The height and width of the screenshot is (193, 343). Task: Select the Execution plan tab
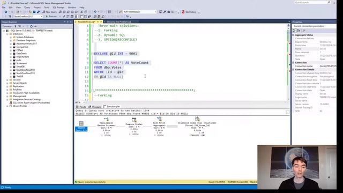click(x=112, y=107)
